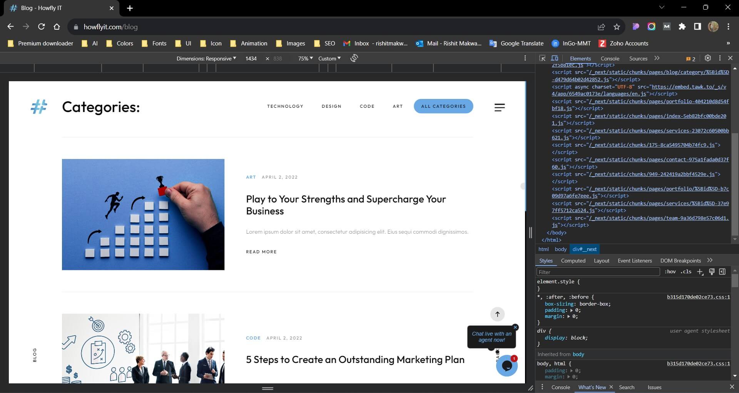Toggle the device toolbar icon
Viewport: 739px width, 393px height.
(555, 58)
